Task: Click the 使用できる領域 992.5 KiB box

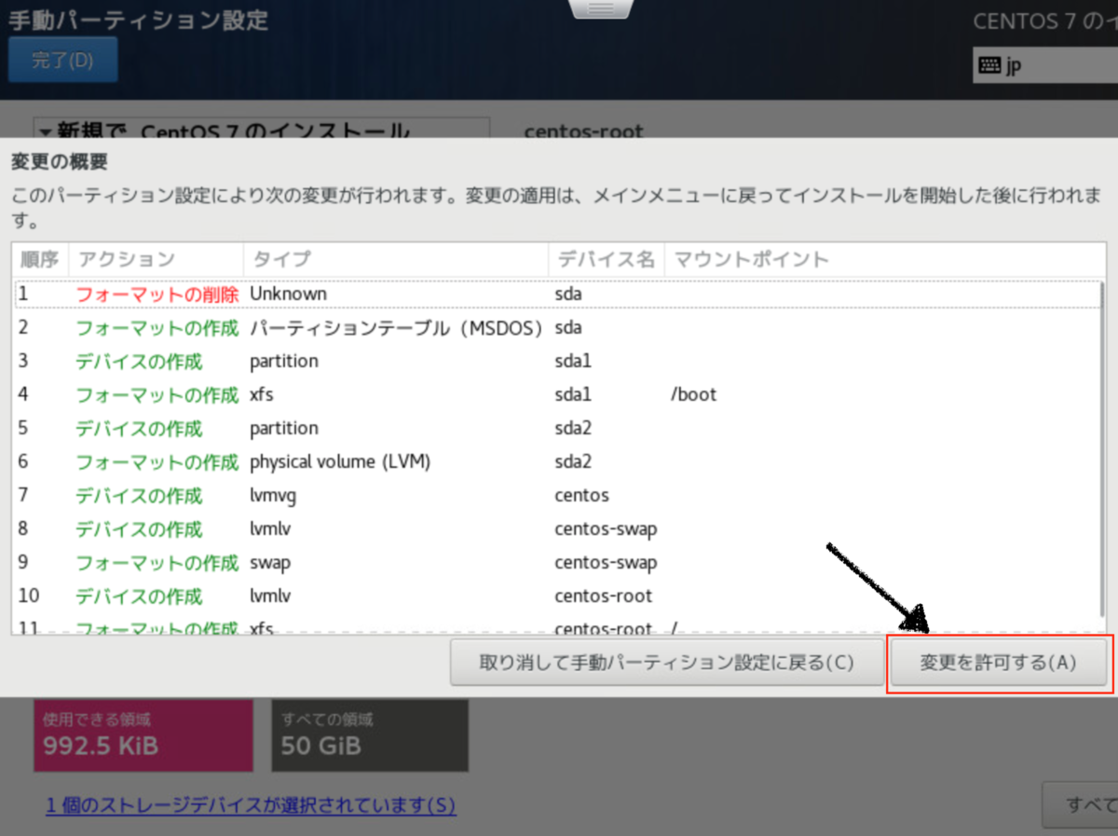Action: coord(143,735)
